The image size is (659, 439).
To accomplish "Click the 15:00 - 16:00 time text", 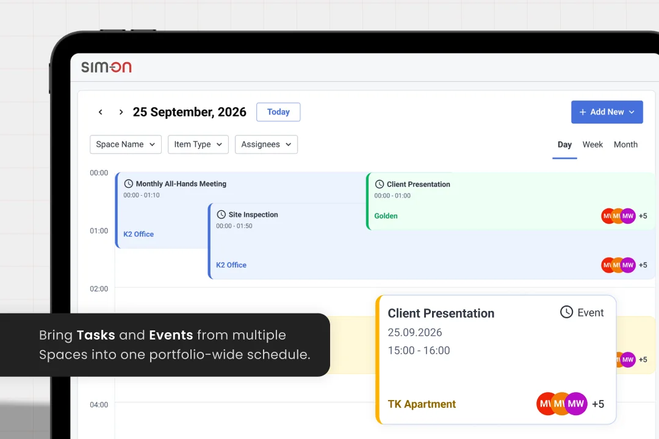I will (419, 351).
